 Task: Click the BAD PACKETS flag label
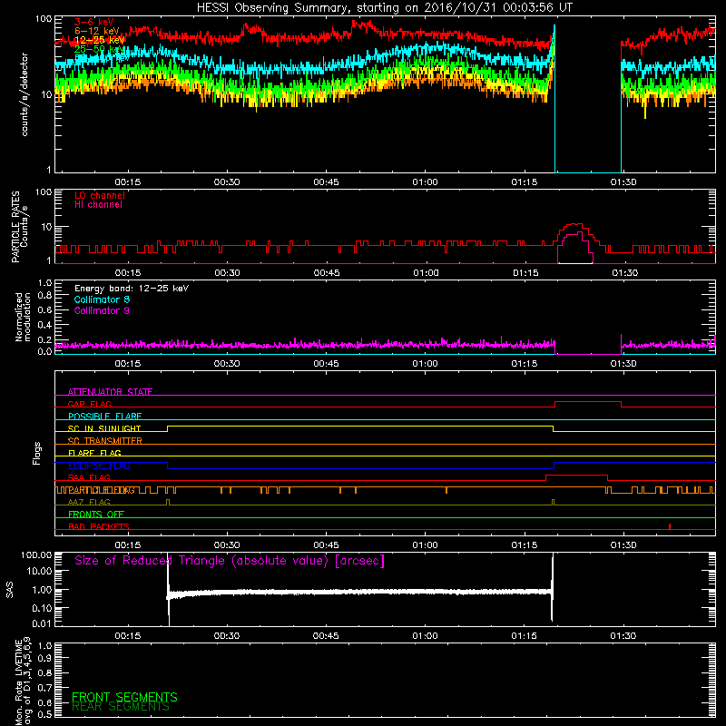[99, 526]
